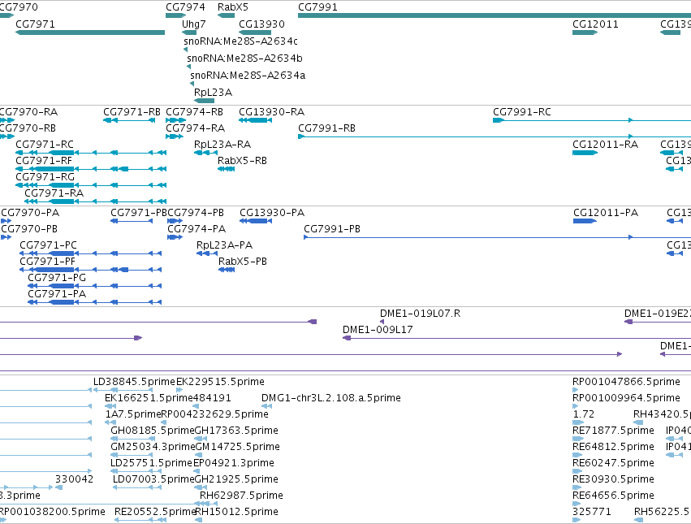
Task: Select the RP004232629.5prime EST label
Action: tap(214, 414)
